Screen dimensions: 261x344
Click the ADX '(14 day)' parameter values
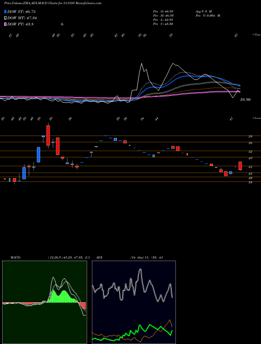147,257
